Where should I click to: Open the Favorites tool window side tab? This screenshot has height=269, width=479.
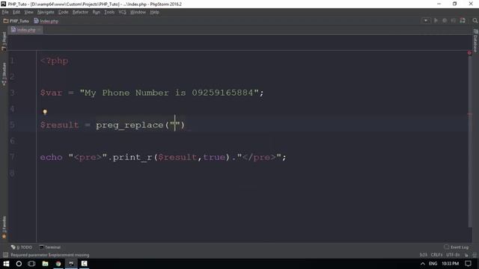[4, 227]
